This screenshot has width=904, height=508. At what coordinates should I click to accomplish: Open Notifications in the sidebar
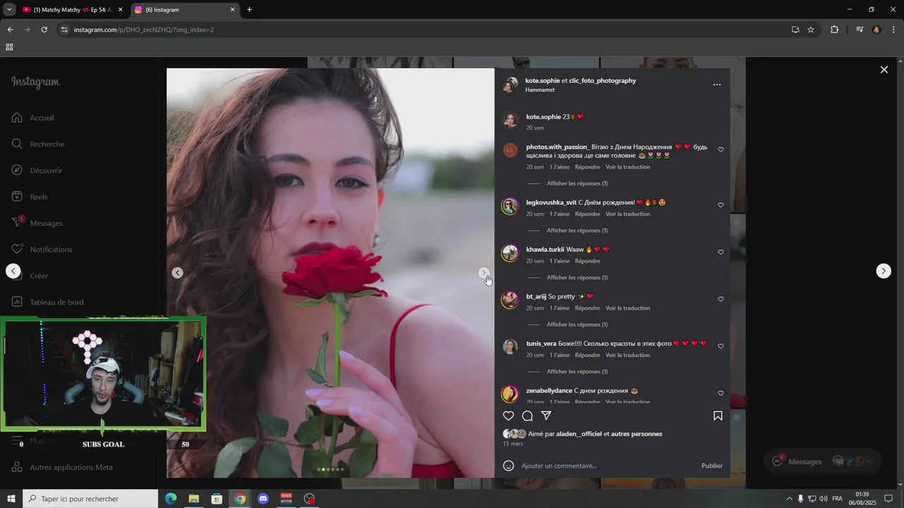[42, 250]
